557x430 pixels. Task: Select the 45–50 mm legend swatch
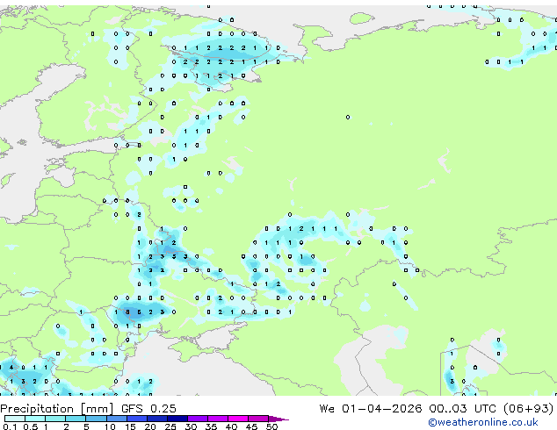pos(258,419)
